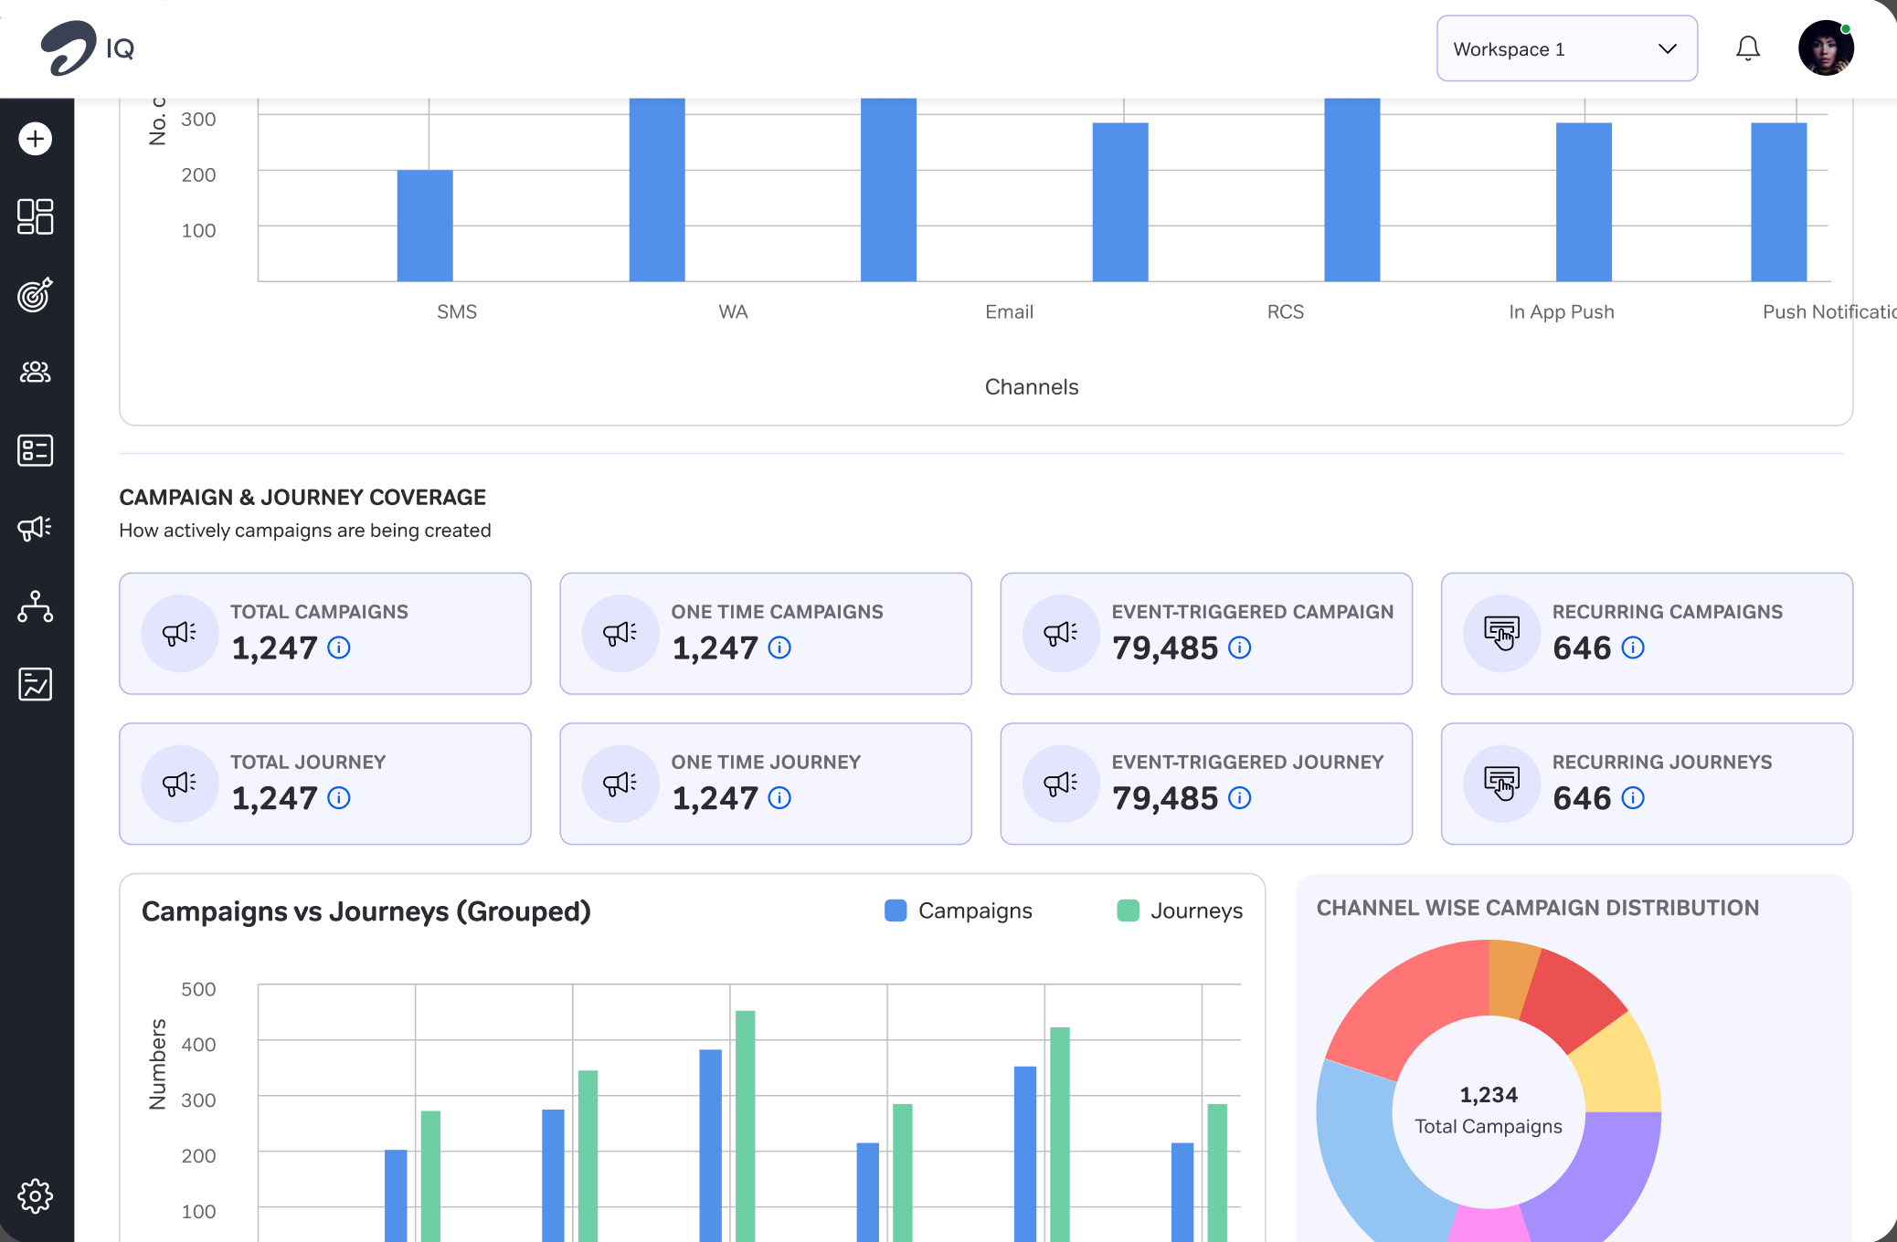This screenshot has height=1242, width=1897.
Task: Open the list form icon in sidebar
Action: coord(36,450)
